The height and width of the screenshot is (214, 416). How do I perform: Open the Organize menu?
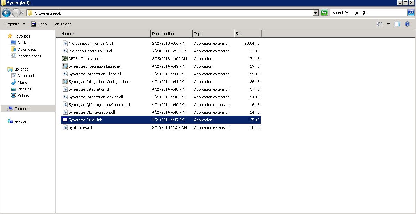click(15, 24)
